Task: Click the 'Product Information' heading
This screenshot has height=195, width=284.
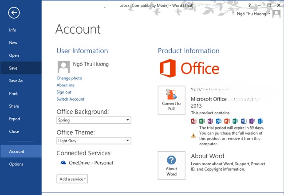Action: tap(189, 51)
